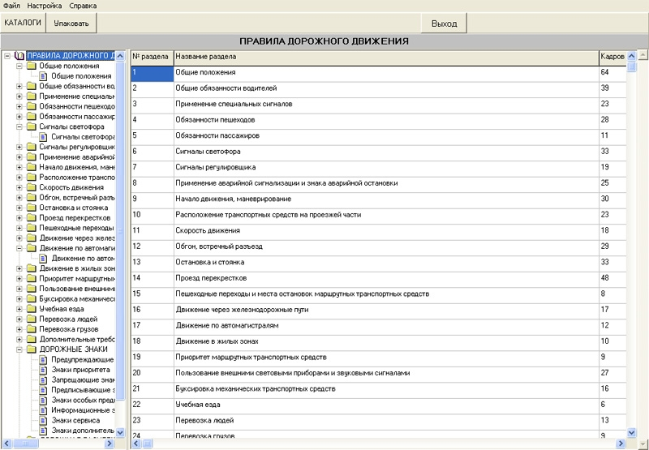The width and height of the screenshot is (649, 450).
Task: Expand the Скорость движения folder
Action: click(x=19, y=187)
